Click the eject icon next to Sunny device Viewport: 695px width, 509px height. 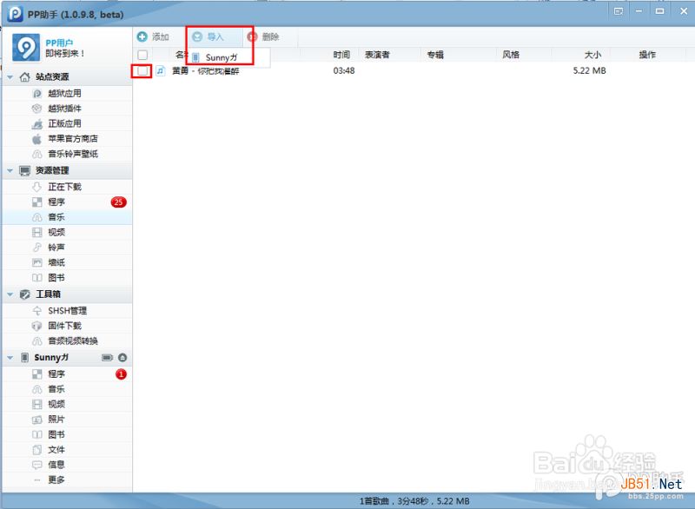tap(122, 357)
